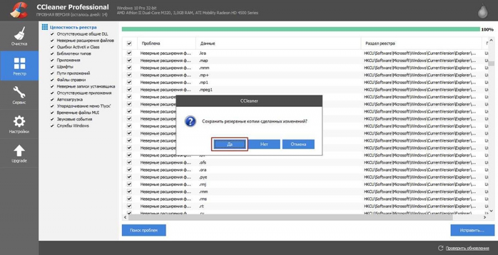Select the .rmj row data cell
Image resolution: width=498 pixels, height=255 pixels.
click(203, 184)
